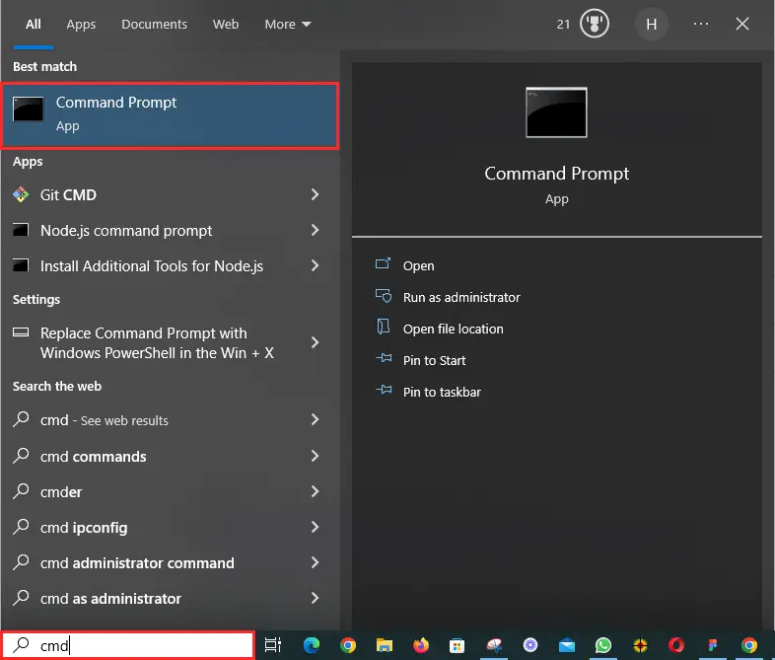This screenshot has height=660, width=775.
Task: Click the Pin to taskbar pin icon
Action: tap(384, 390)
